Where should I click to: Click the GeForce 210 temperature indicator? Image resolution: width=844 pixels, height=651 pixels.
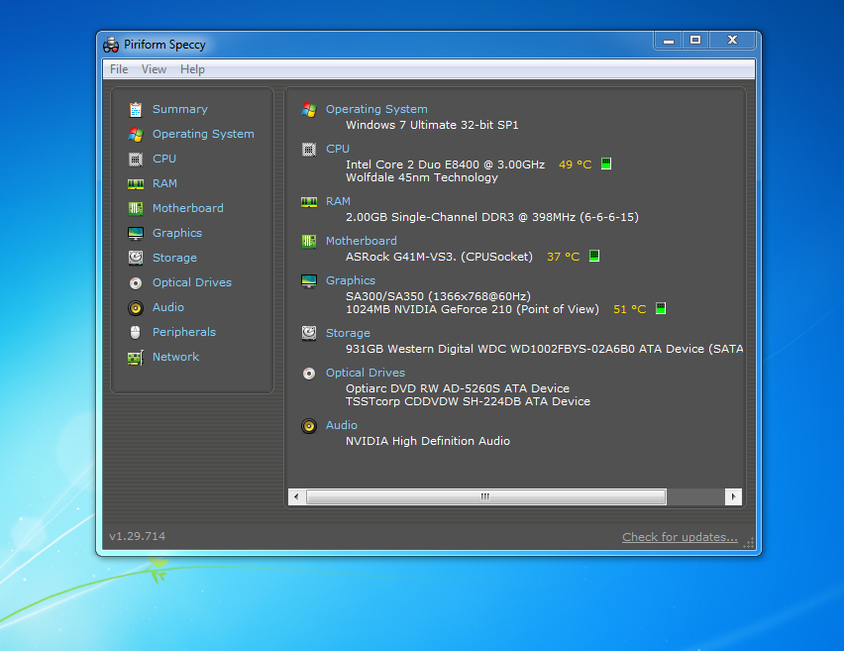pos(661,309)
